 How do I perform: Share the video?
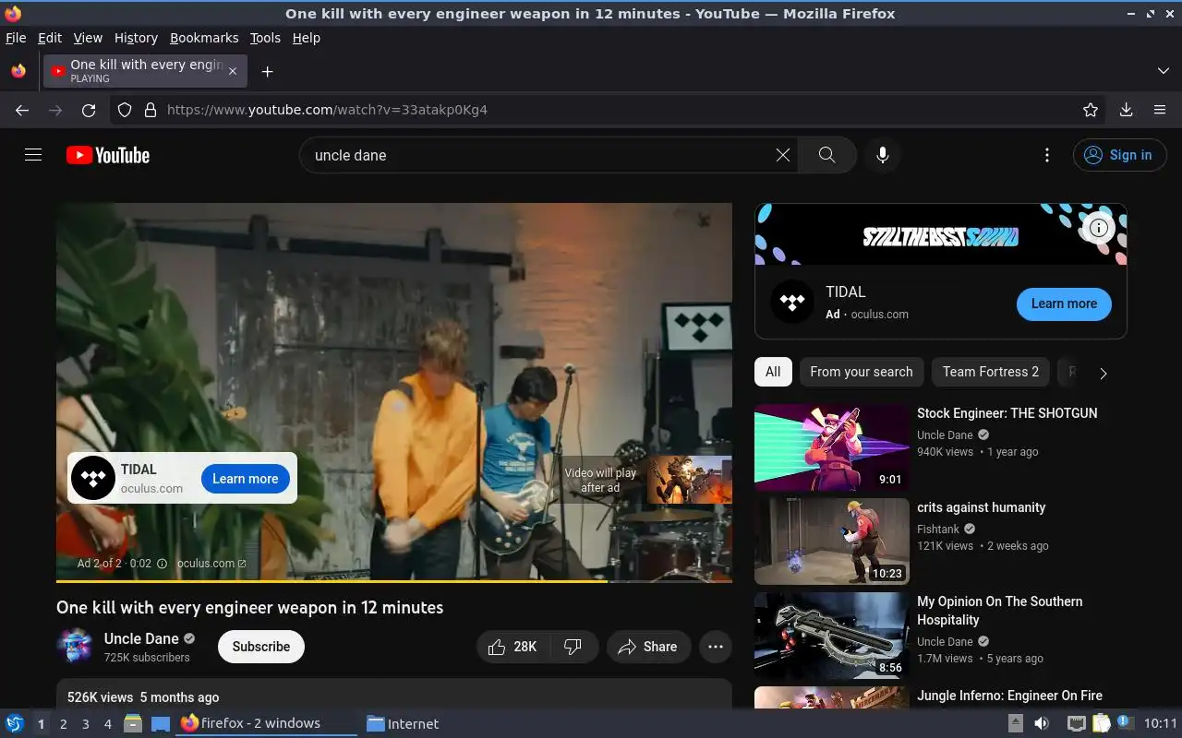click(x=648, y=647)
